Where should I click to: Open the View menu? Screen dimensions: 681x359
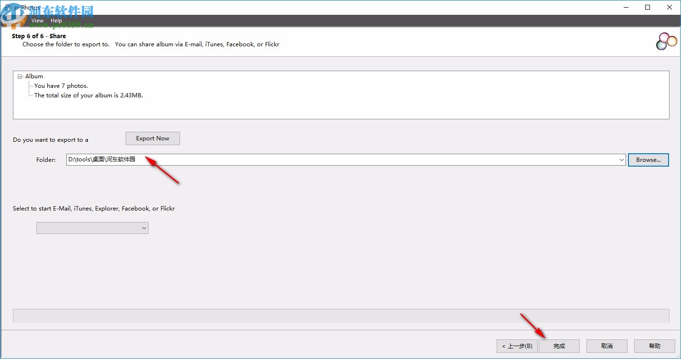(37, 21)
